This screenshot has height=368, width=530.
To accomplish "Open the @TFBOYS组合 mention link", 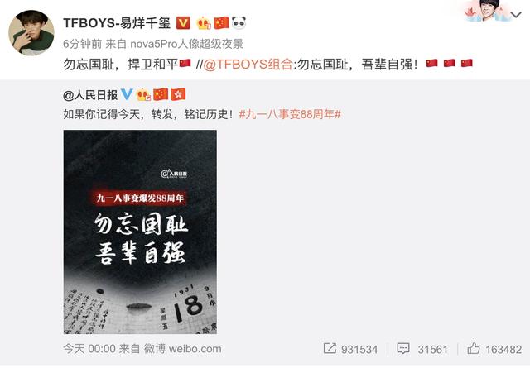I will [248, 64].
